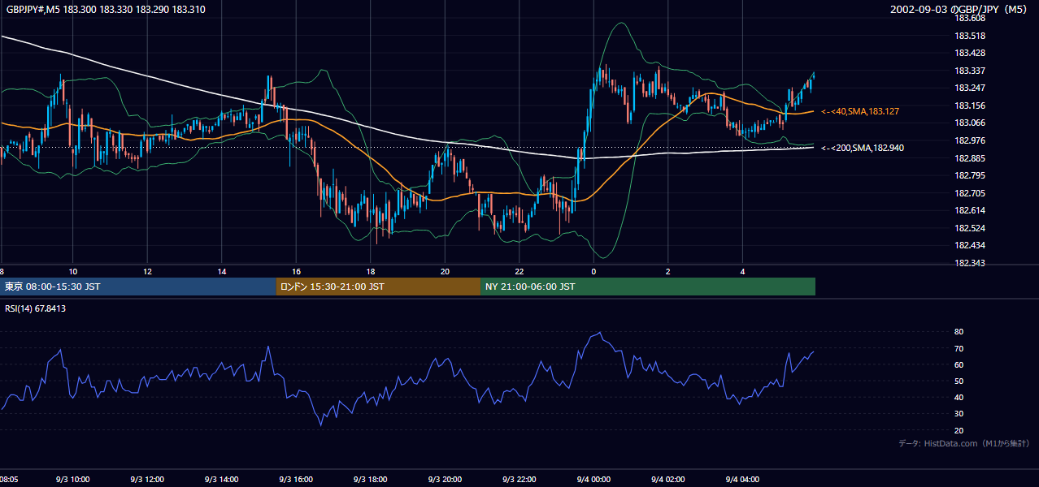1039x487 pixels.
Task: Click the 182.343 price axis label
Action: coord(970,263)
